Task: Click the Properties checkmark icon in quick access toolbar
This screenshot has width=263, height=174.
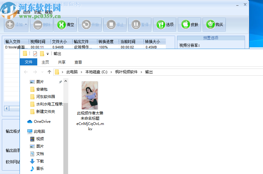Action: coord(35,54)
